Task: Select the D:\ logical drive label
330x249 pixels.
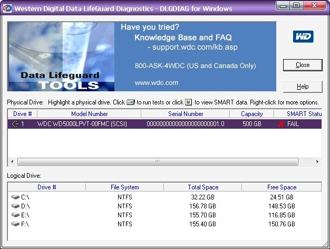Action: tap(25, 206)
